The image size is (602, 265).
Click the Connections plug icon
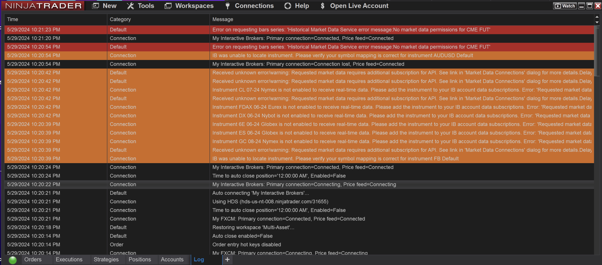(x=228, y=6)
